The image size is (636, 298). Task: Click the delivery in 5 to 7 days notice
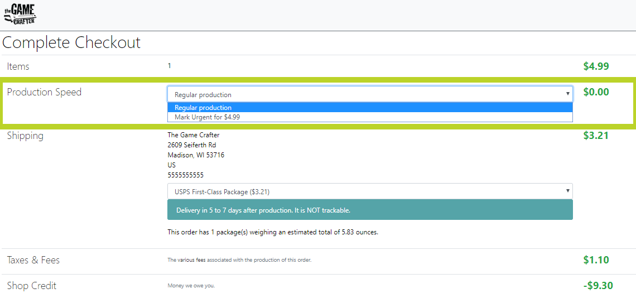[x=370, y=210]
